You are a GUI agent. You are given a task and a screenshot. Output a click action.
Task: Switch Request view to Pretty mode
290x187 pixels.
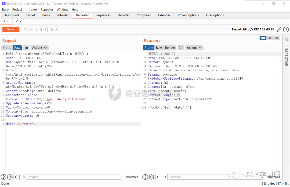(7, 47)
